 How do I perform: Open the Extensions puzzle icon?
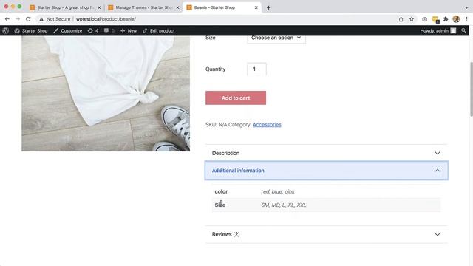pyautogui.click(x=446, y=19)
